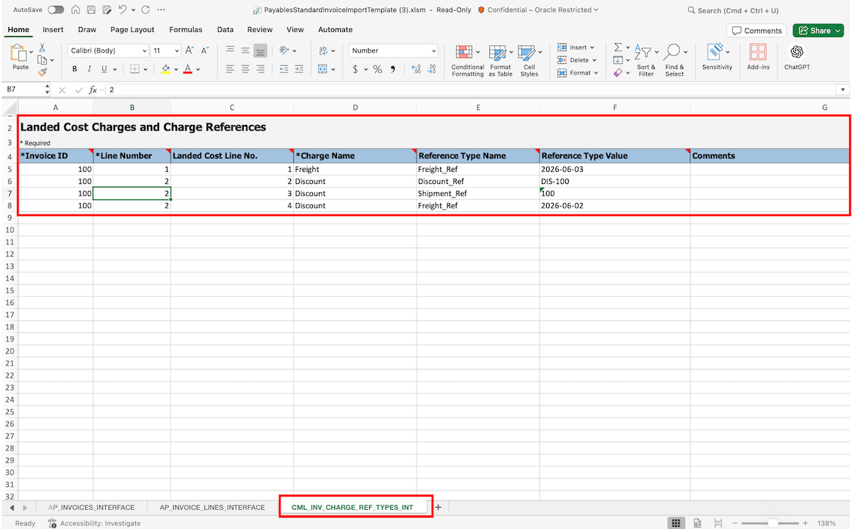Switch to the Page Layout tab
The image size is (852, 529).
[132, 30]
